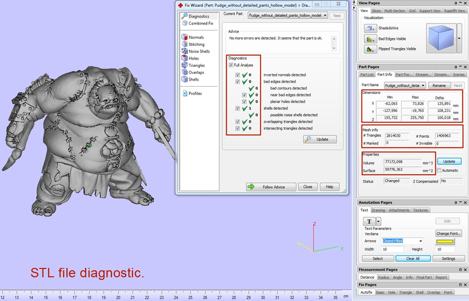Collapse the View Pages panel
The width and height of the screenshot is (469, 301).
pos(461,3)
